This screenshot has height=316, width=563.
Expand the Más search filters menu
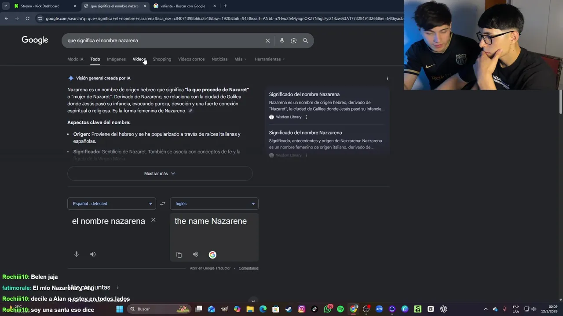(241, 59)
